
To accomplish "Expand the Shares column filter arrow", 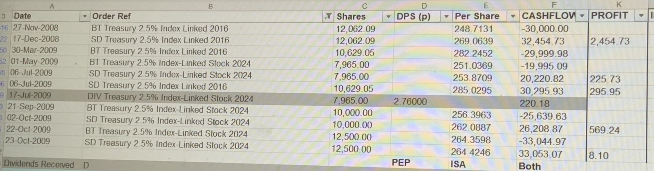I will point(388,16).
